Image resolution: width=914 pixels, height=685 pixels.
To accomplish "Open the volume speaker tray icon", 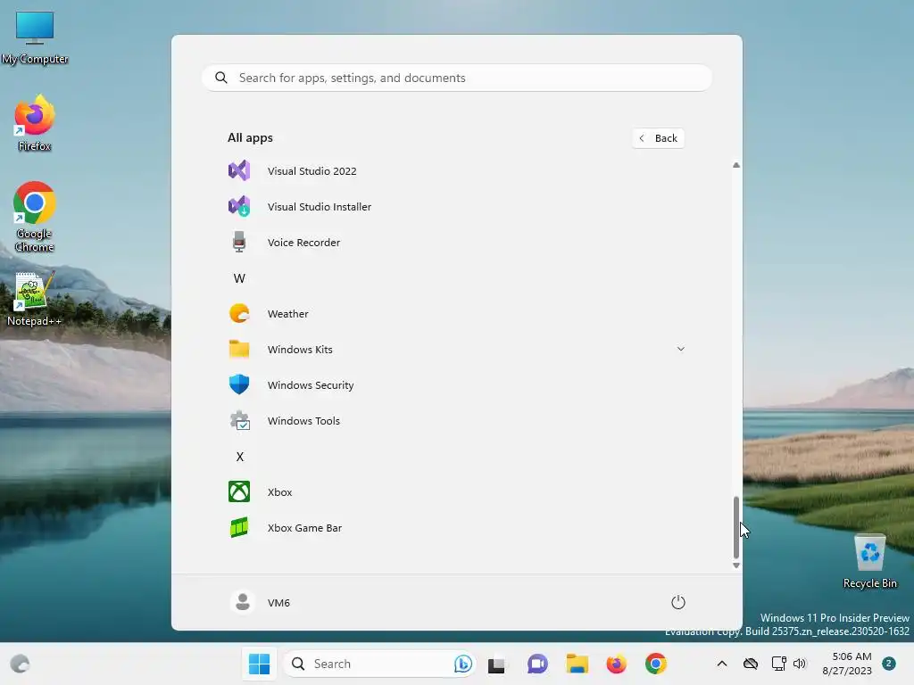I will point(799,664).
